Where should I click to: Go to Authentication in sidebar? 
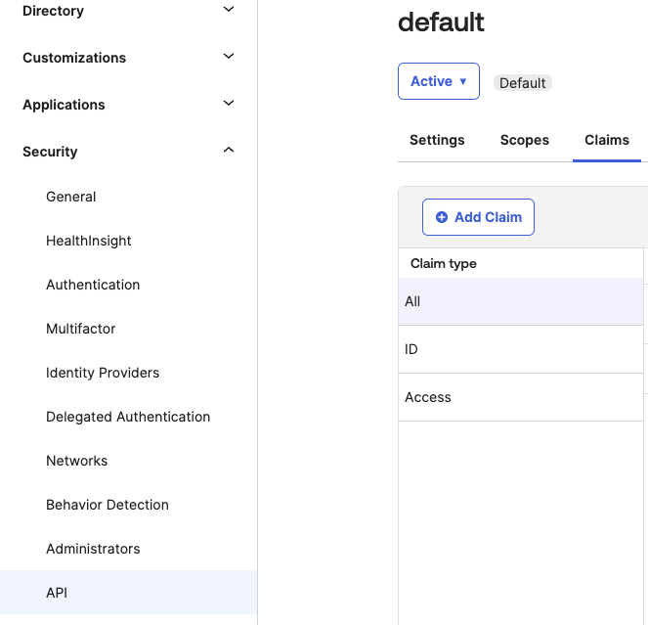(x=93, y=285)
